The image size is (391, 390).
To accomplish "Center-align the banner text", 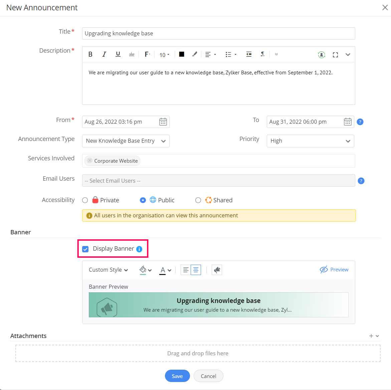I will point(196,270).
